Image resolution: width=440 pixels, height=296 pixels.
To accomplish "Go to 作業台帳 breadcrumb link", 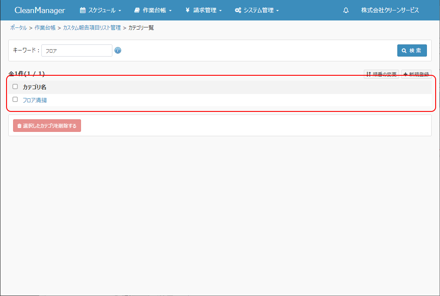I will click(x=45, y=28).
